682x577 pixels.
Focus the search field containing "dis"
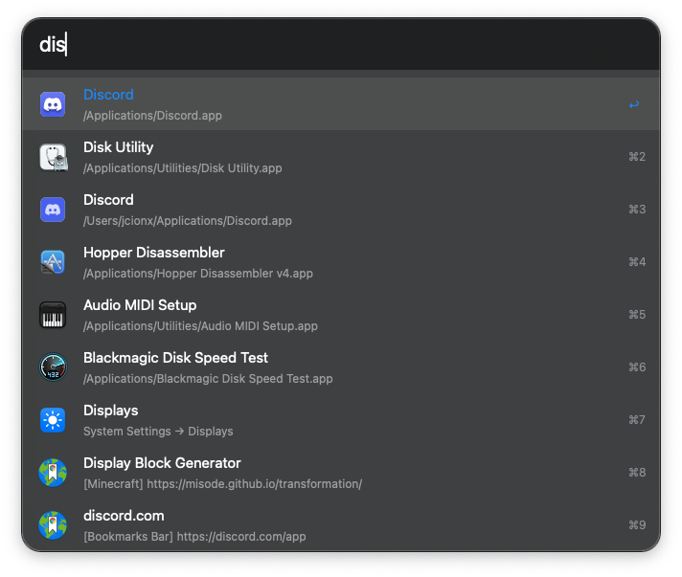click(x=335, y=44)
